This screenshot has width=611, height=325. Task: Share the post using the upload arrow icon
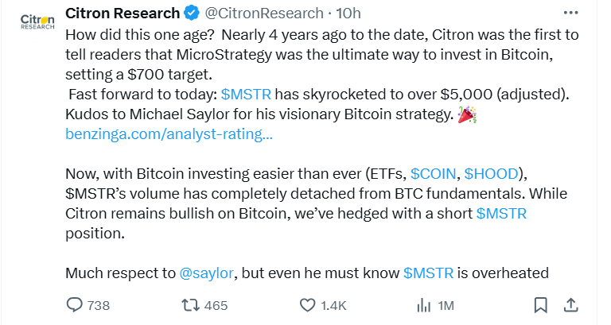(x=570, y=305)
